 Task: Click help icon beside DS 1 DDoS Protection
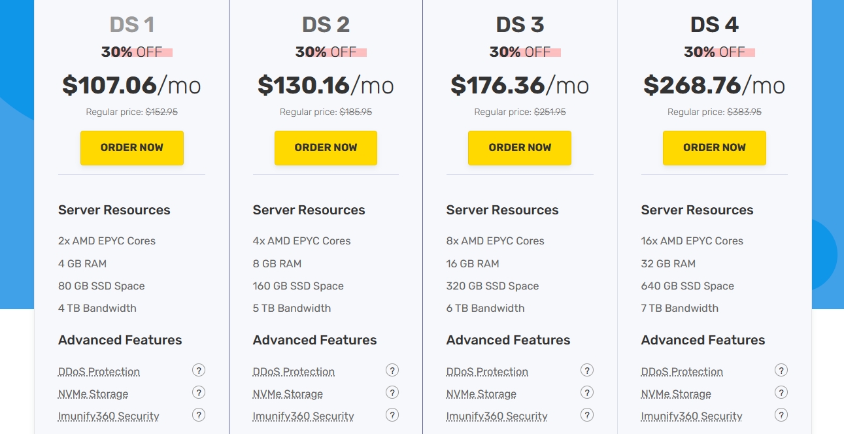[199, 371]
